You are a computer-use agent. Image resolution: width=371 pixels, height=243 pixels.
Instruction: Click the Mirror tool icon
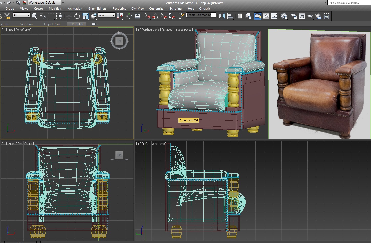222,16
